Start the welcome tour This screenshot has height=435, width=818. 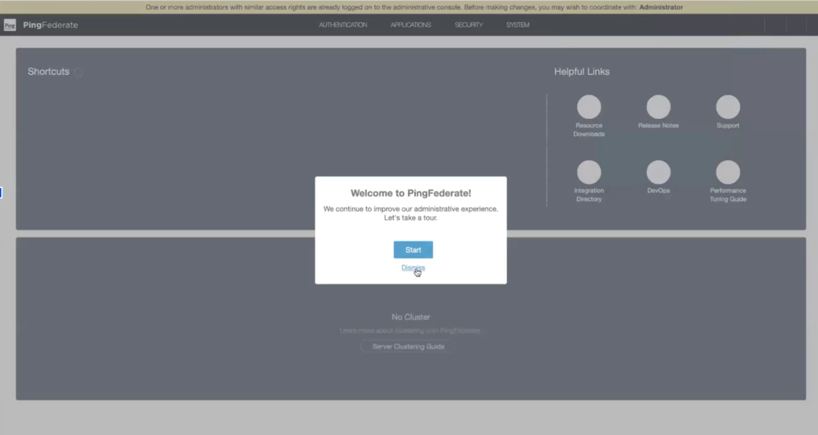click(x=413, y=250)
